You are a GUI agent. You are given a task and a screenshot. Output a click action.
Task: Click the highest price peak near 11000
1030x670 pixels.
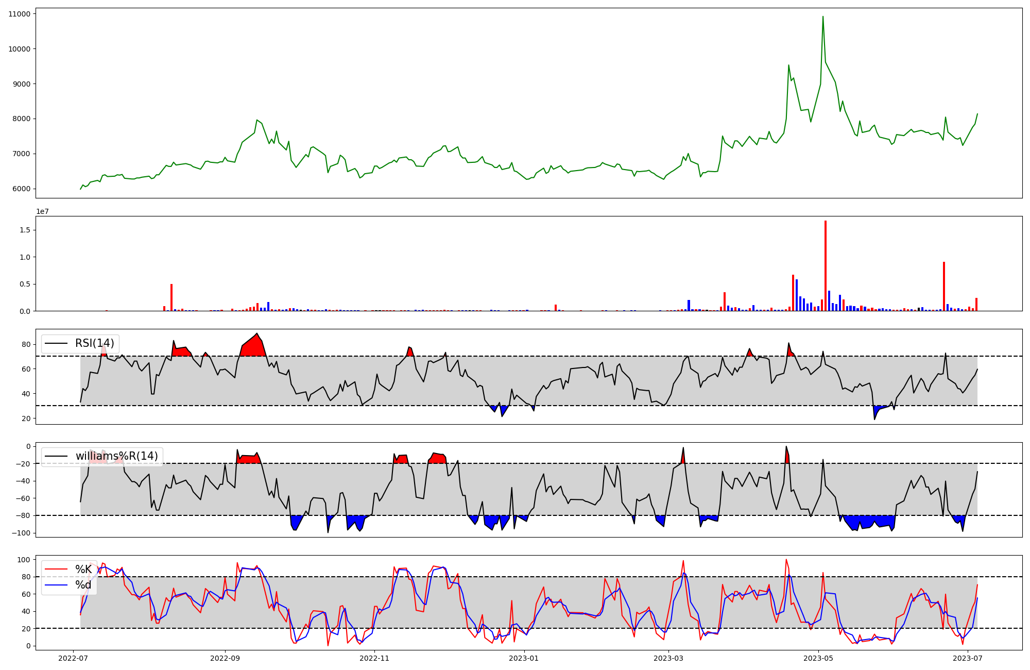(x=823, y=17)
